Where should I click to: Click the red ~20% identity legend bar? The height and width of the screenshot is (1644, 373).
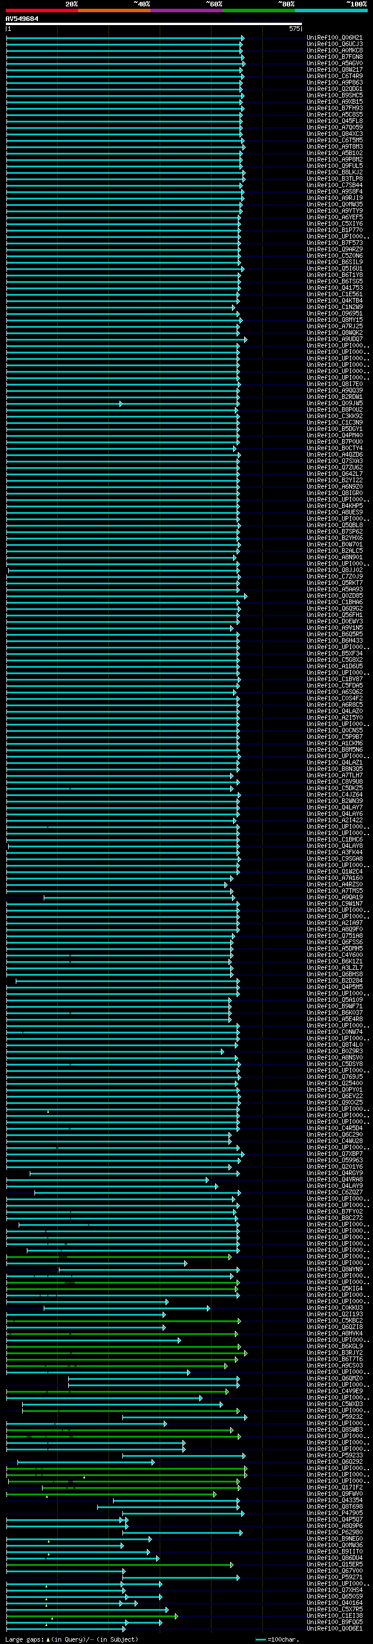tap(41, 10)
